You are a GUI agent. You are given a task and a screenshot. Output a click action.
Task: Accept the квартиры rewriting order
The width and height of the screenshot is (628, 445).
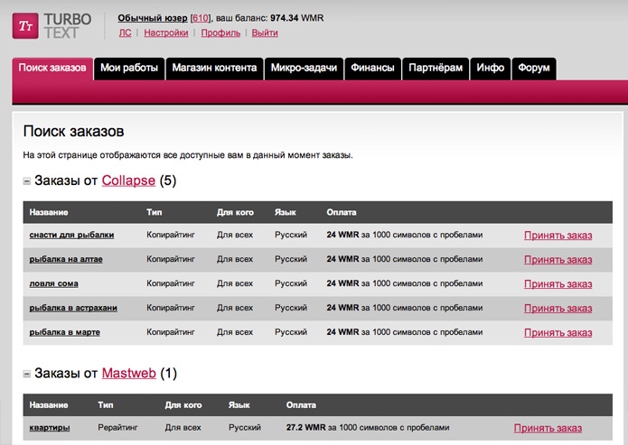point(548,428)
